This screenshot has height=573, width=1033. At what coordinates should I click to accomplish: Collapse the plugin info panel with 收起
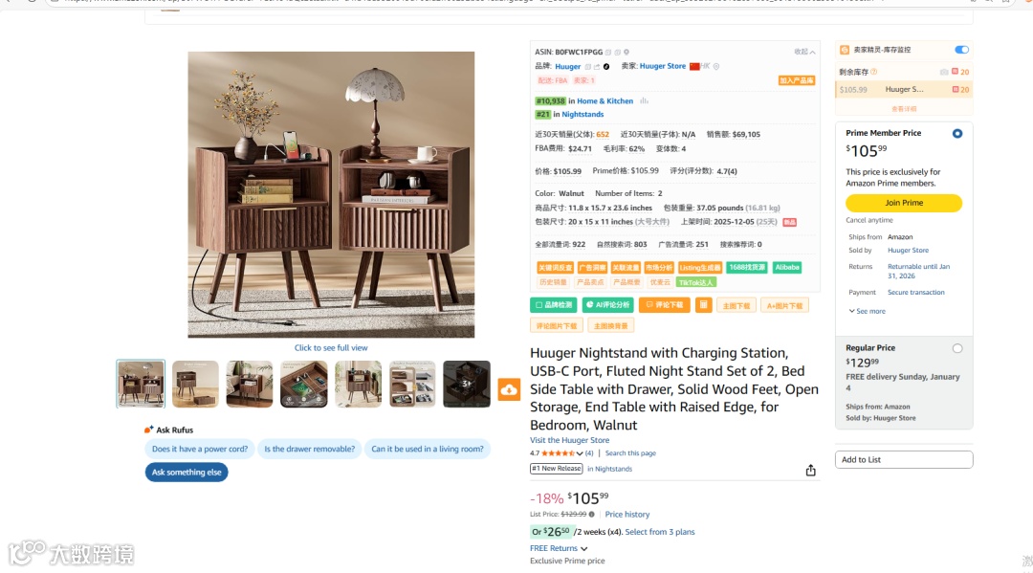(x=804, y=52)
